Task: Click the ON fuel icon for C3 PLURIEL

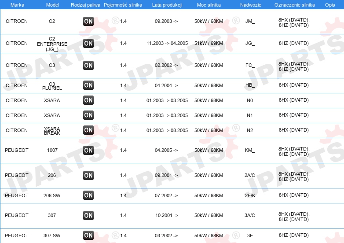Action: (88, 85)
